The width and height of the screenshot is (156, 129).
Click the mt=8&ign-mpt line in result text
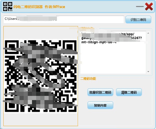tap(99, 42)
